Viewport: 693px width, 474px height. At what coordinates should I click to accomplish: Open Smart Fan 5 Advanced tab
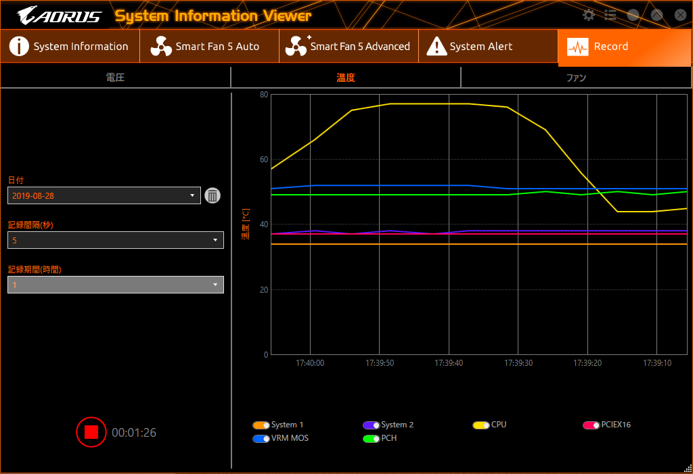(349, 47)
